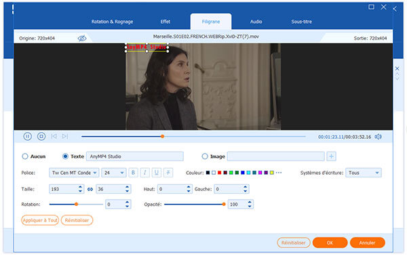
Task: Select the Texte watermark option
Action: pyautogui.click(x=65, y=156)
